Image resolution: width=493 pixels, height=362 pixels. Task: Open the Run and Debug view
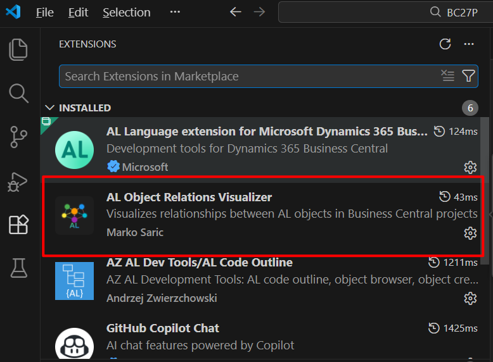[x=19, y=181]
